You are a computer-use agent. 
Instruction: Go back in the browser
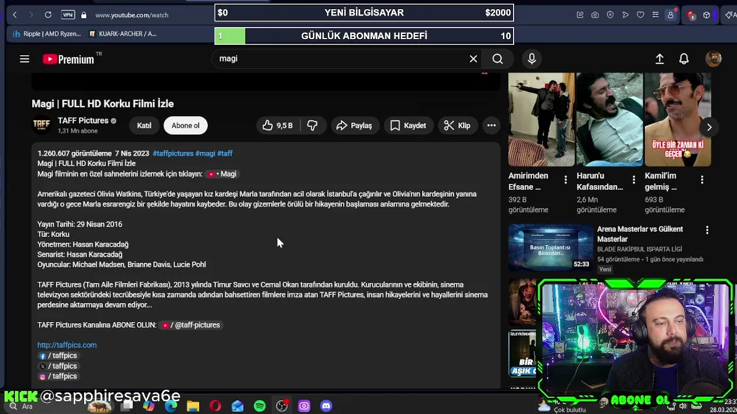click(15, 15)
